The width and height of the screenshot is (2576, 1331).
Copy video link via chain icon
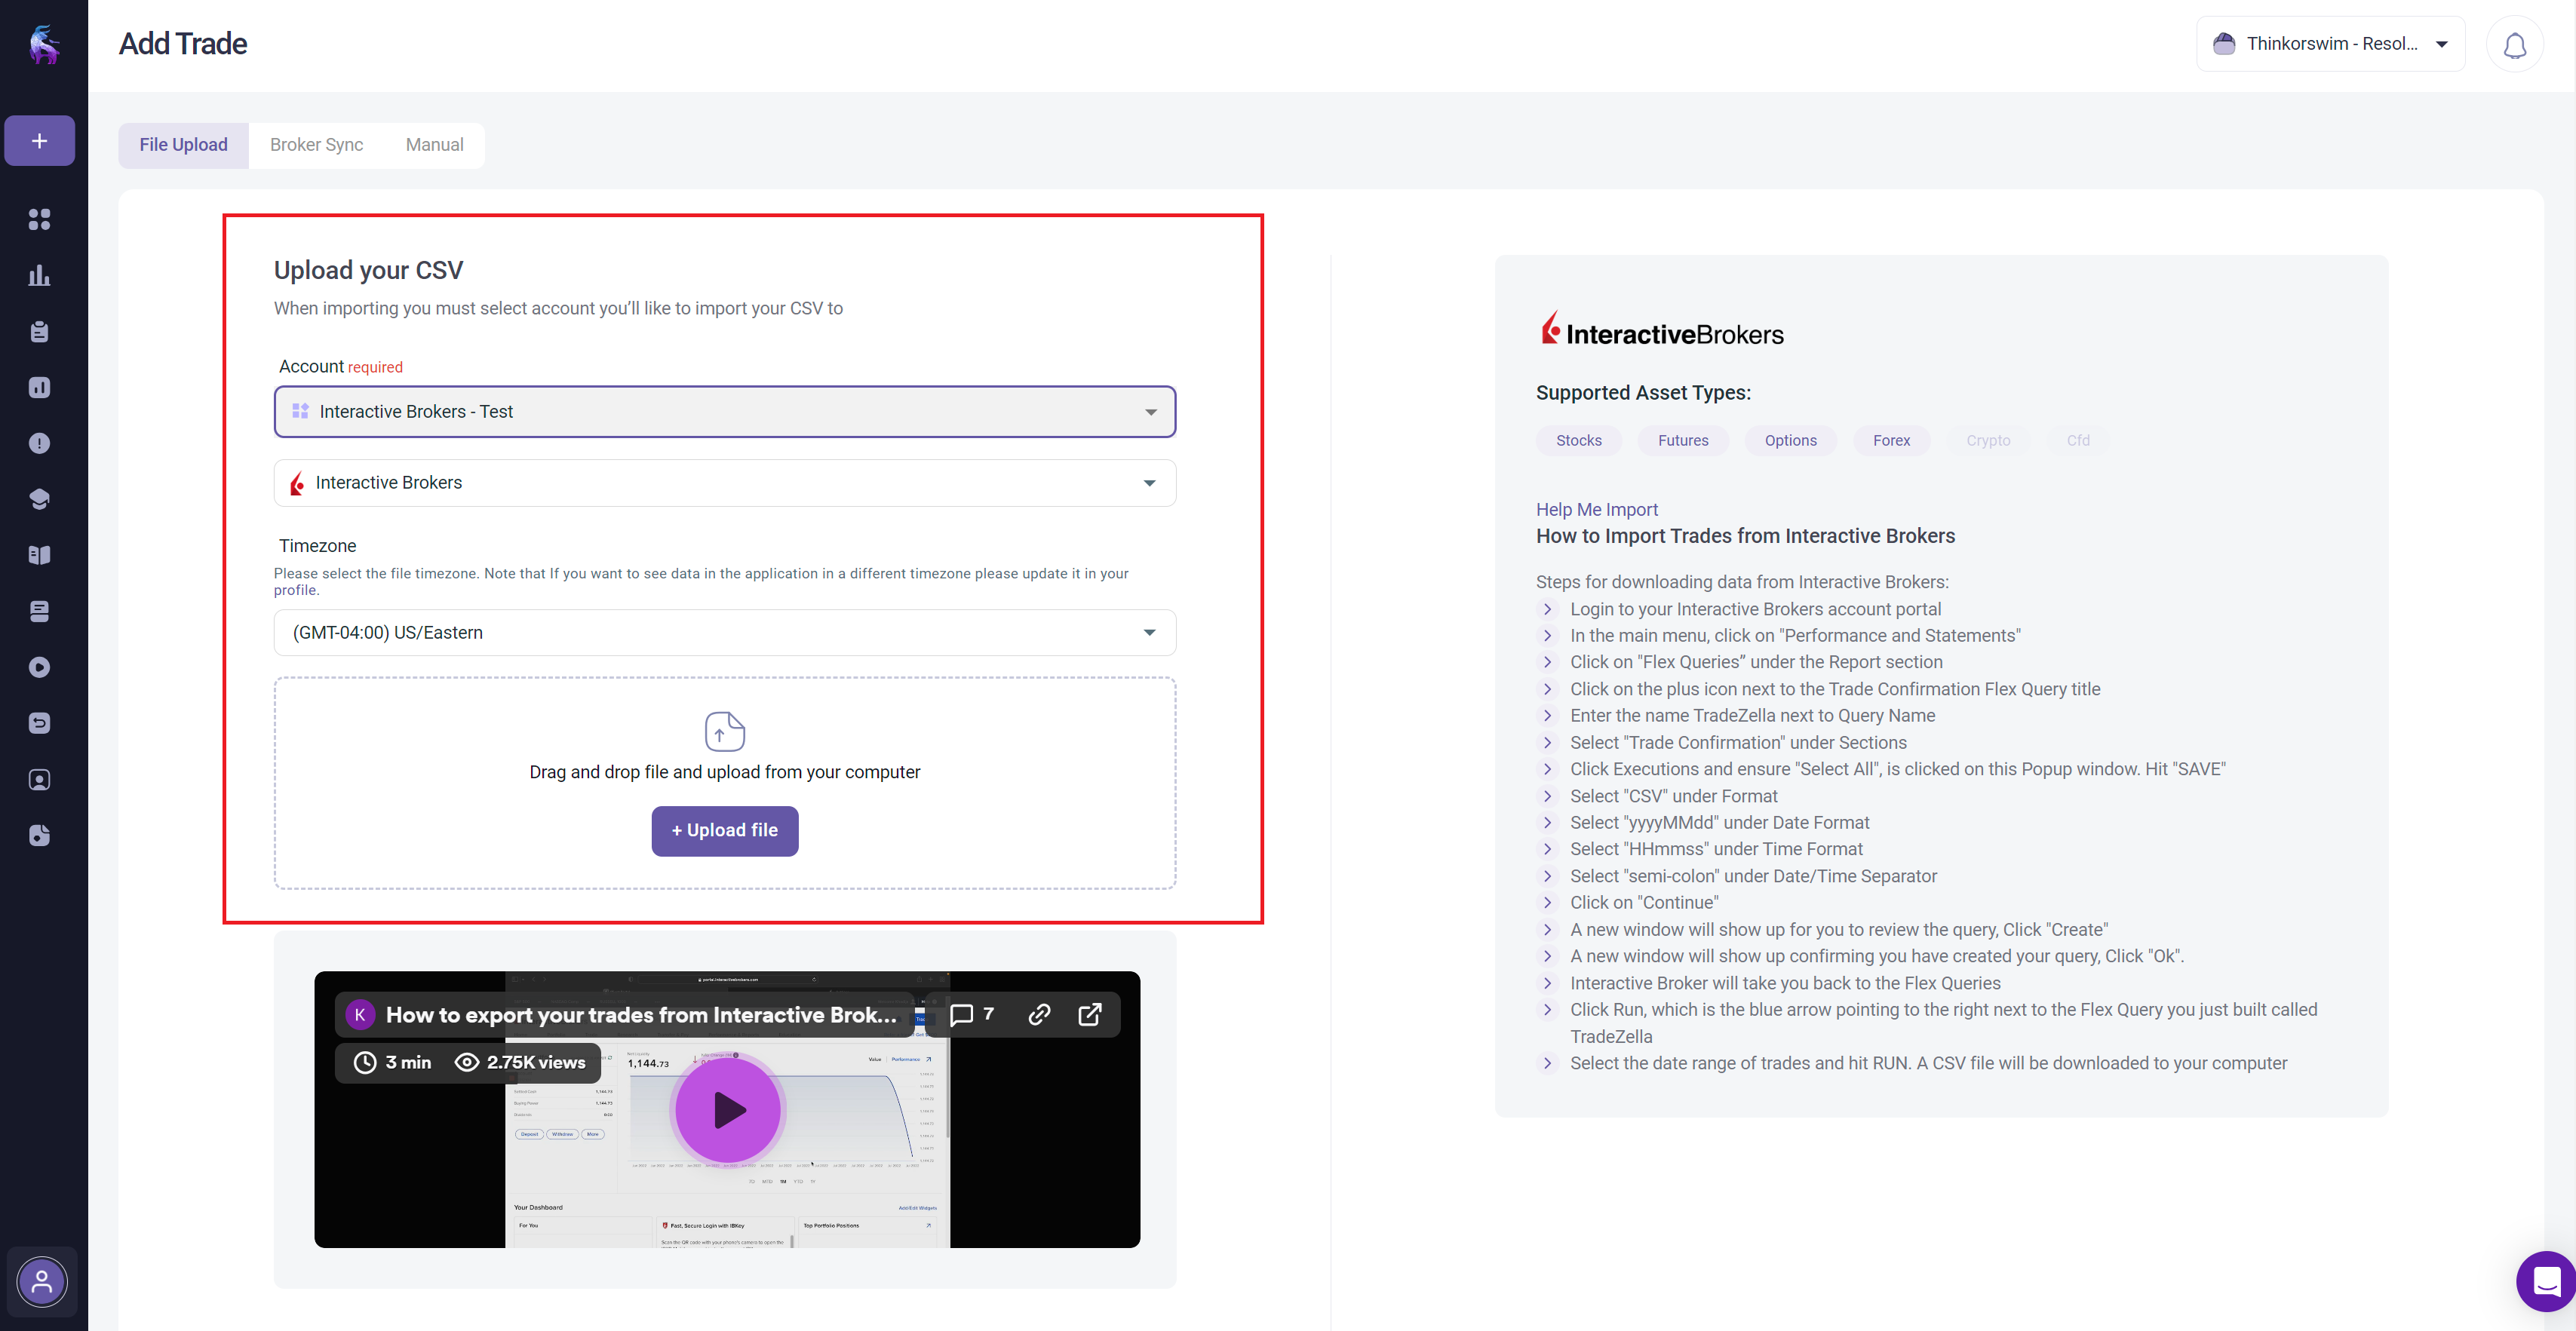(1039, 1014)
